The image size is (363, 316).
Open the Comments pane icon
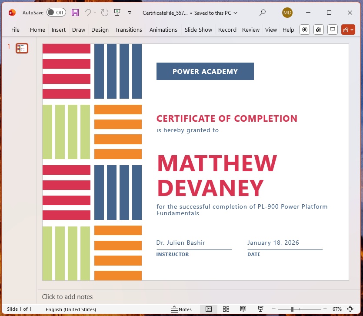333,30
